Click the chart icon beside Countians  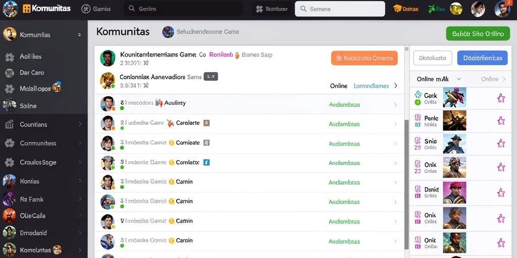pyautogui.click(x=10, y=124)
